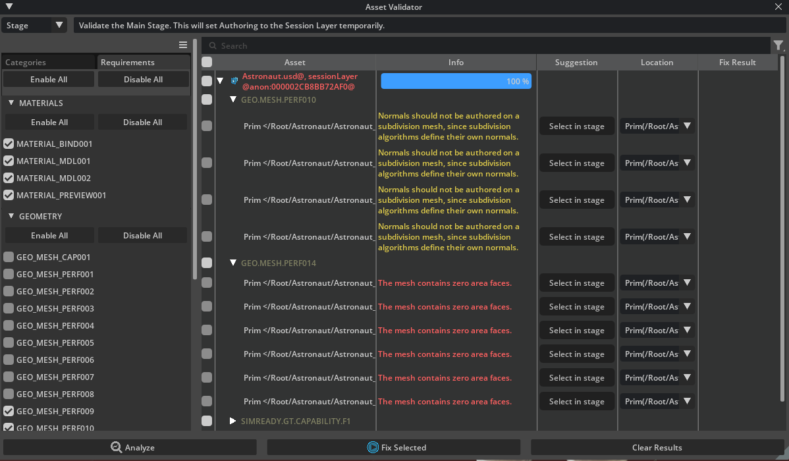Click the Clear Results button
This screenshot has width=789, height=461.
tap(657, 447)
